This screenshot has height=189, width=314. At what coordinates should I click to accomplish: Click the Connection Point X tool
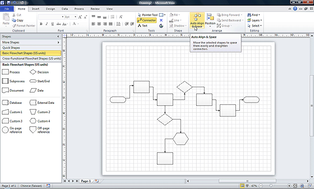(x=161, y=21)
